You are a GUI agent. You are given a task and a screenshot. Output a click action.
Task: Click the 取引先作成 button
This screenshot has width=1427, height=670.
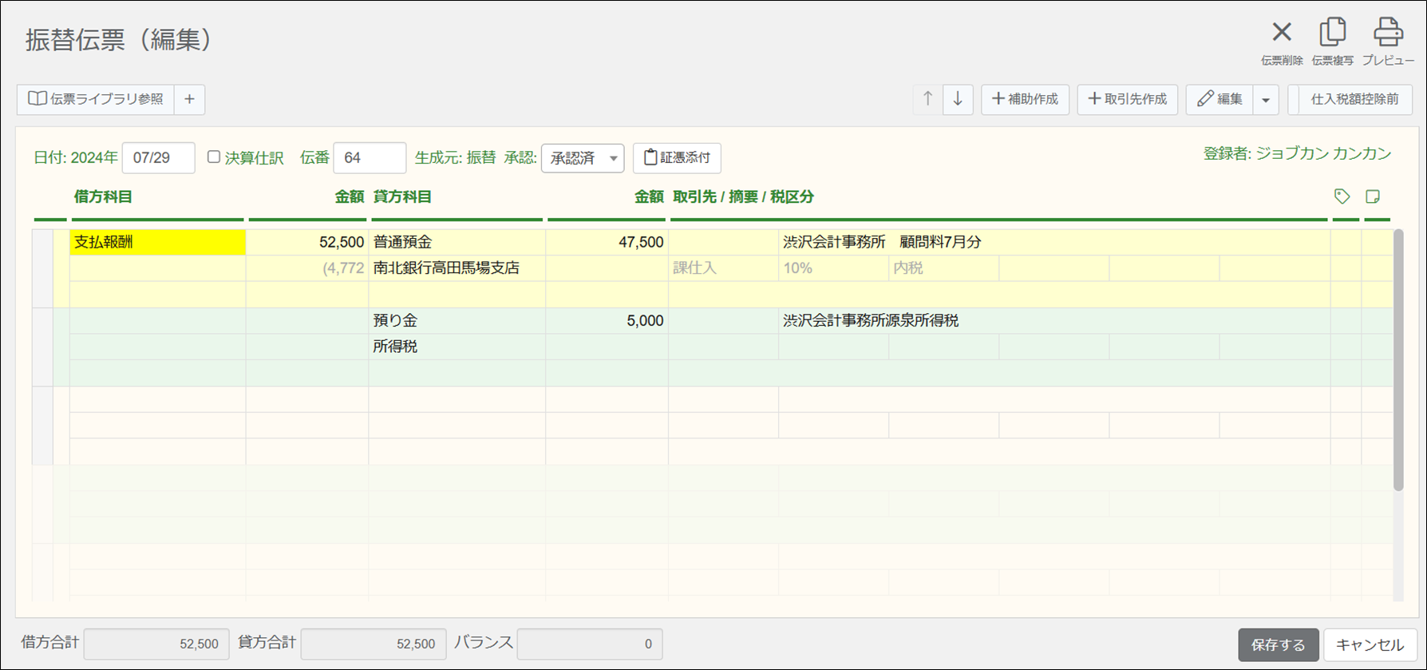tap(1127, 99)
